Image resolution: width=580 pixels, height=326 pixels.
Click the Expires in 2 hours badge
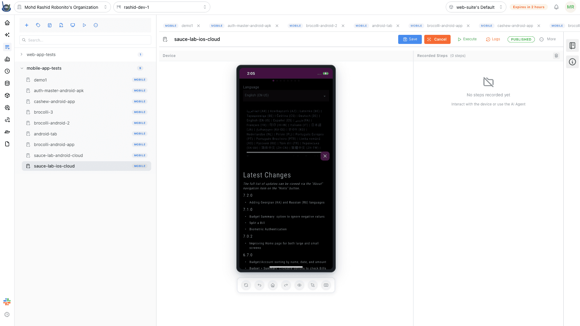coord(529,7)
